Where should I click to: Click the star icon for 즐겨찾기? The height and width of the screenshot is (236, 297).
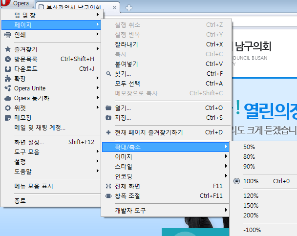click(7, 49)
